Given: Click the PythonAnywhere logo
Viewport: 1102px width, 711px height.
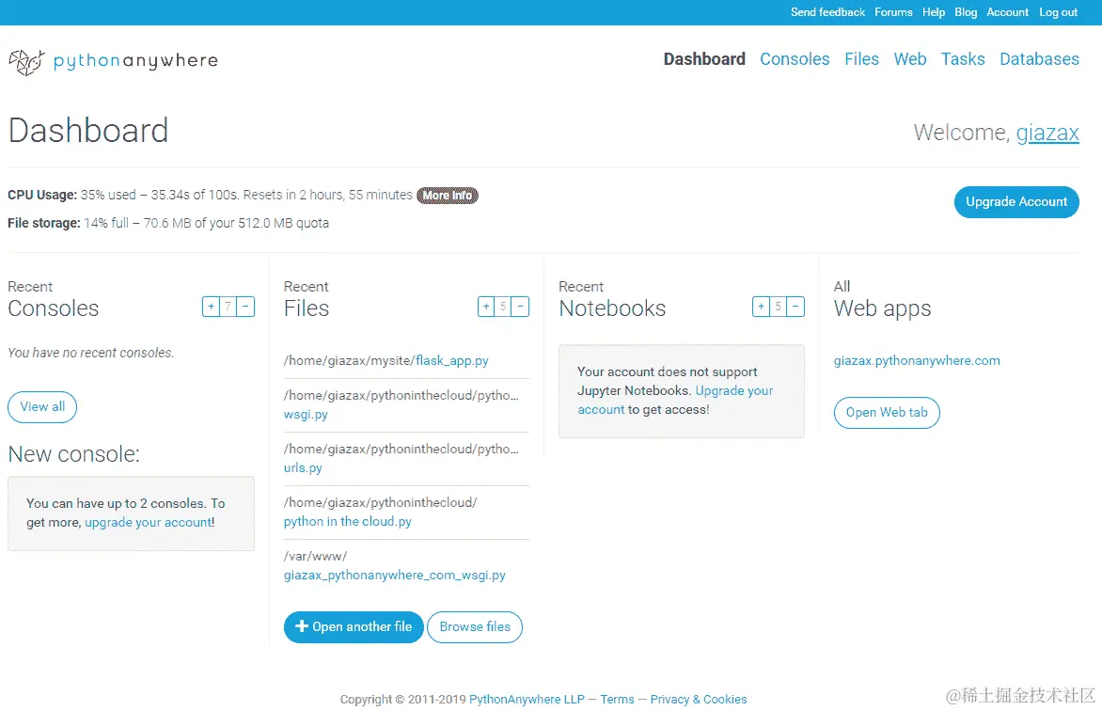Looking at the screenshot, I should tap(113, 61).
